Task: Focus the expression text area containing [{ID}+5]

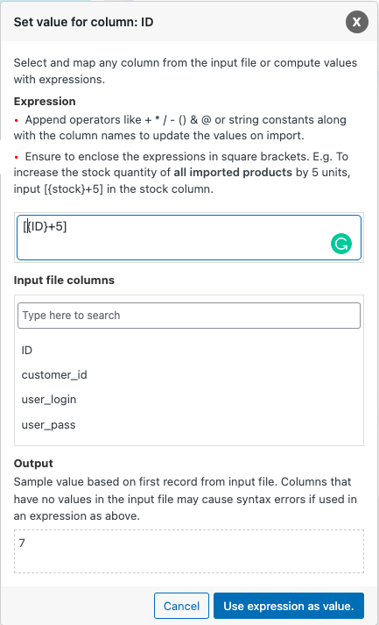Action: (x=189, y=238)
